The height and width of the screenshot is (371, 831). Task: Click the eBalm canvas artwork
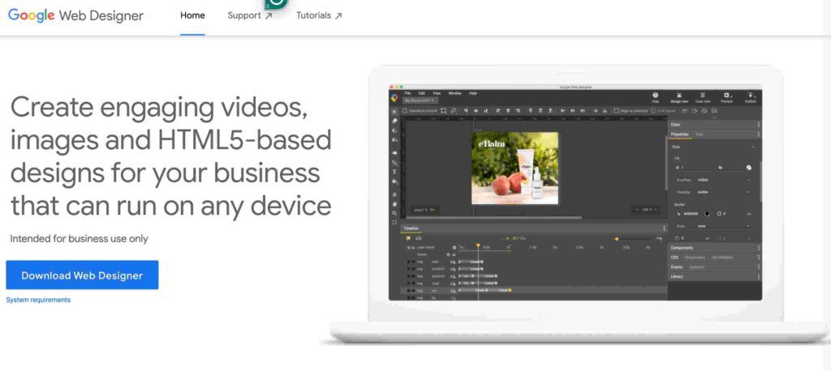coord(515,168)
